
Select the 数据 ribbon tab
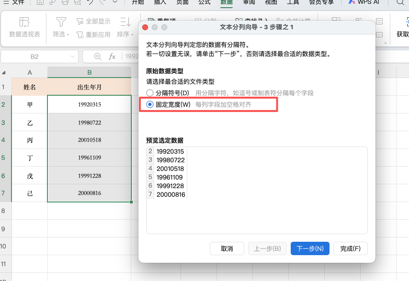[x=227, y=2]
